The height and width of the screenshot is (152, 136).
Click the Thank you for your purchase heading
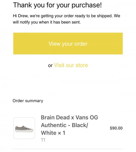[57, 5]
